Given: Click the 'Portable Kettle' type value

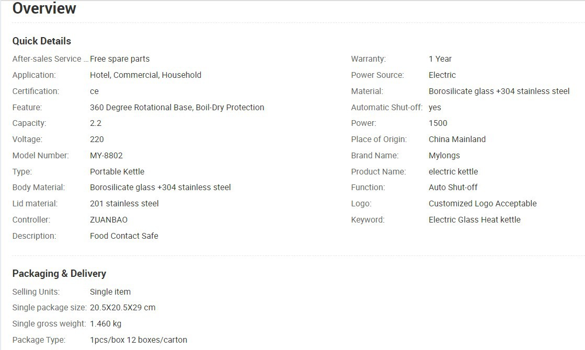Looking at the screenshot, I should (117, 171).
